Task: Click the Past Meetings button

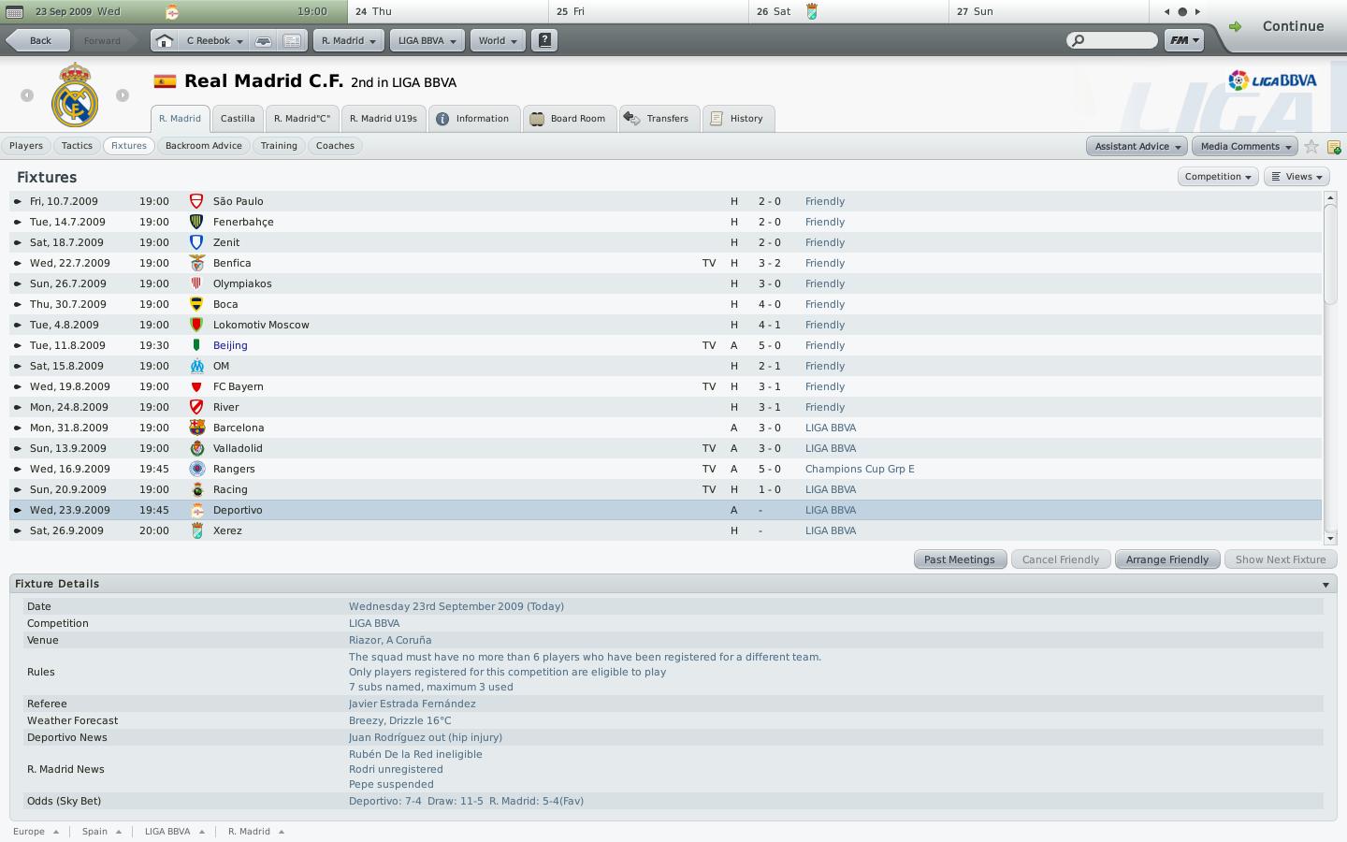Action: pyautogui.click(x=959, y=559)
